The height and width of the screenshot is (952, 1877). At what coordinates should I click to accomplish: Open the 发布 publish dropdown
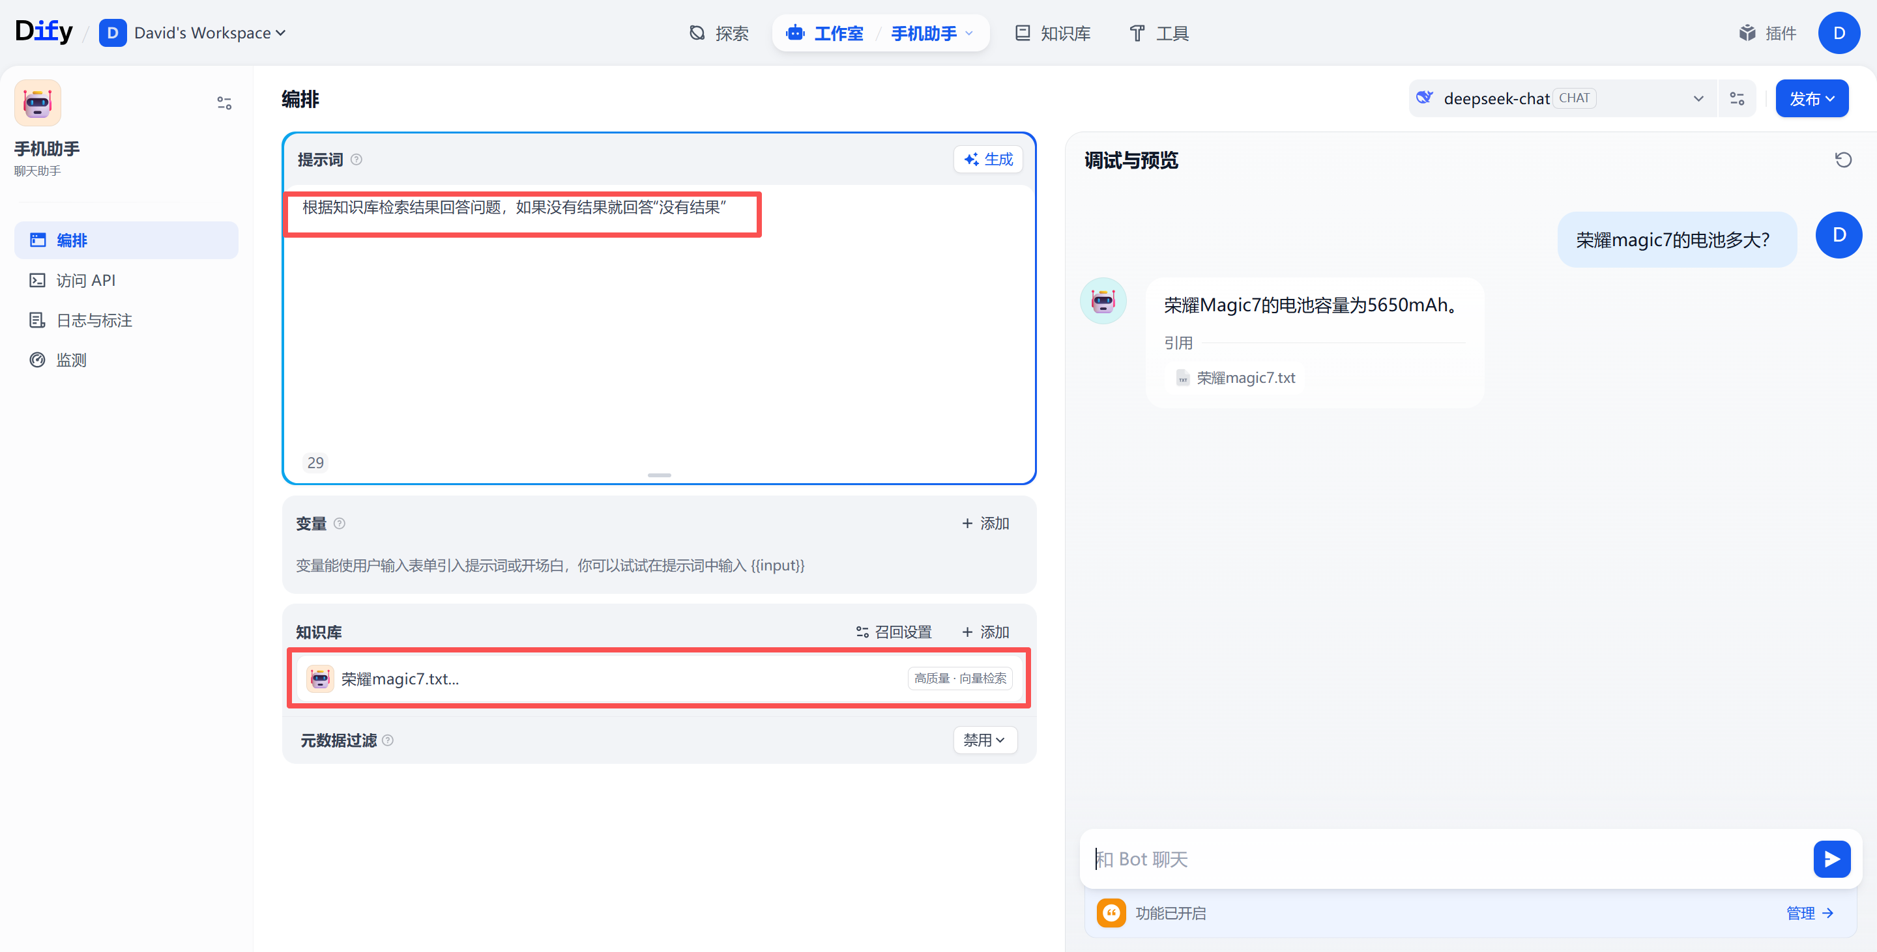[1811, 98]
